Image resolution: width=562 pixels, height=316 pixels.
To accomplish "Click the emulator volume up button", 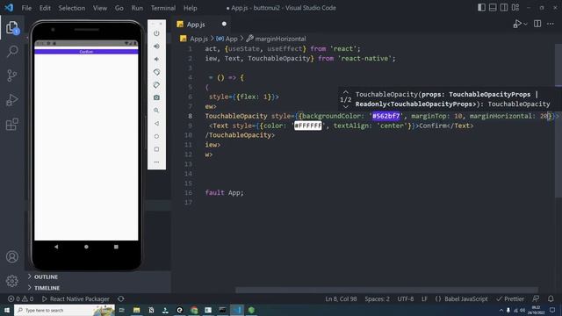I will pyautogui.click(x=156, y=47).
